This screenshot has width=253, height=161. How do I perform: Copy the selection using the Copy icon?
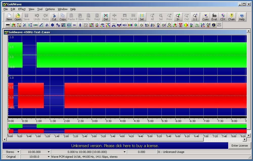(x=62, y=17)
